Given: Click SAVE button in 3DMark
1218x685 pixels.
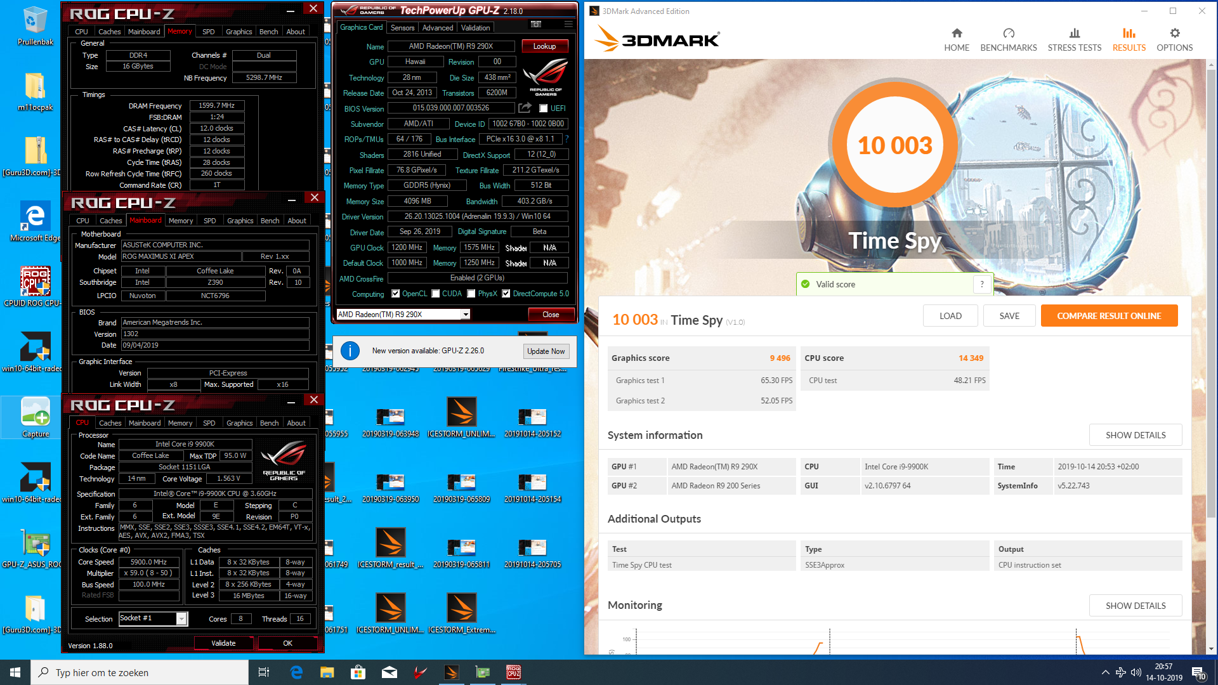Looking at the screenshot, I should [1009, 316].
